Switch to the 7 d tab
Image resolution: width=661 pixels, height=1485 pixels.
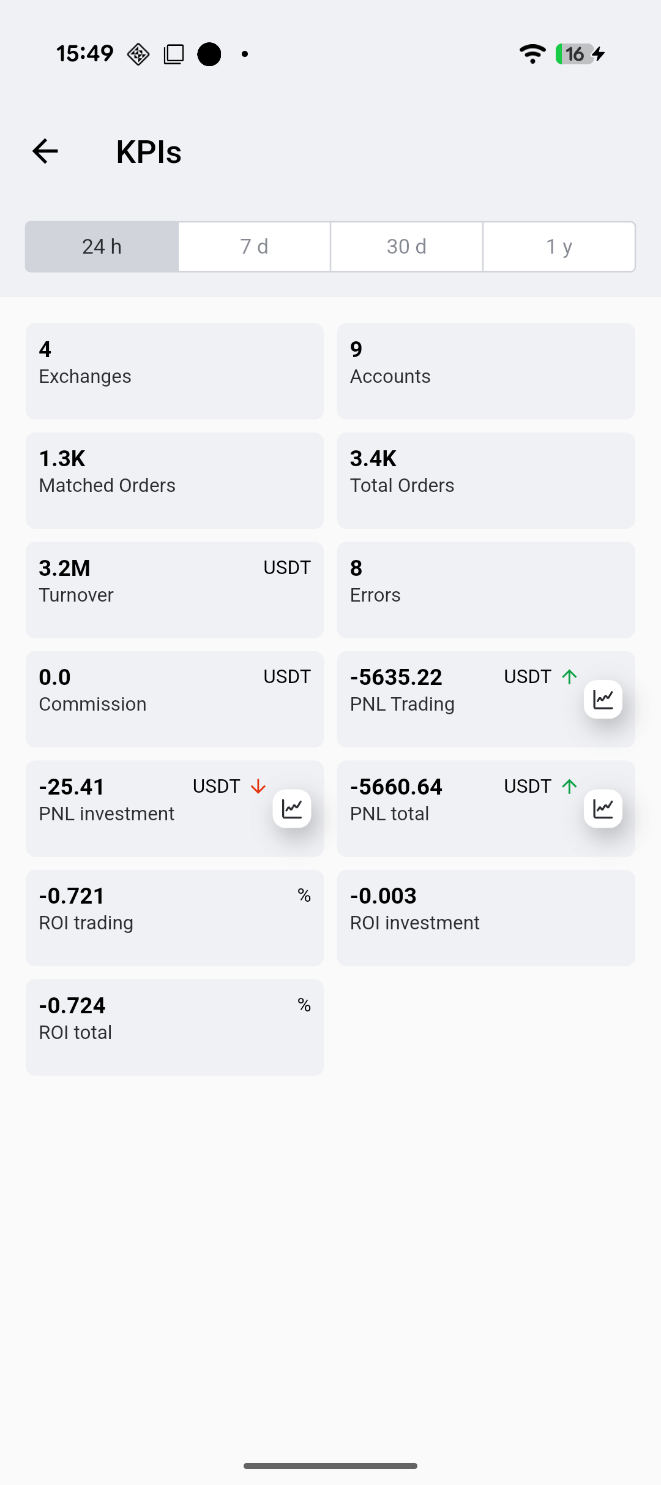tap(254, 247)
